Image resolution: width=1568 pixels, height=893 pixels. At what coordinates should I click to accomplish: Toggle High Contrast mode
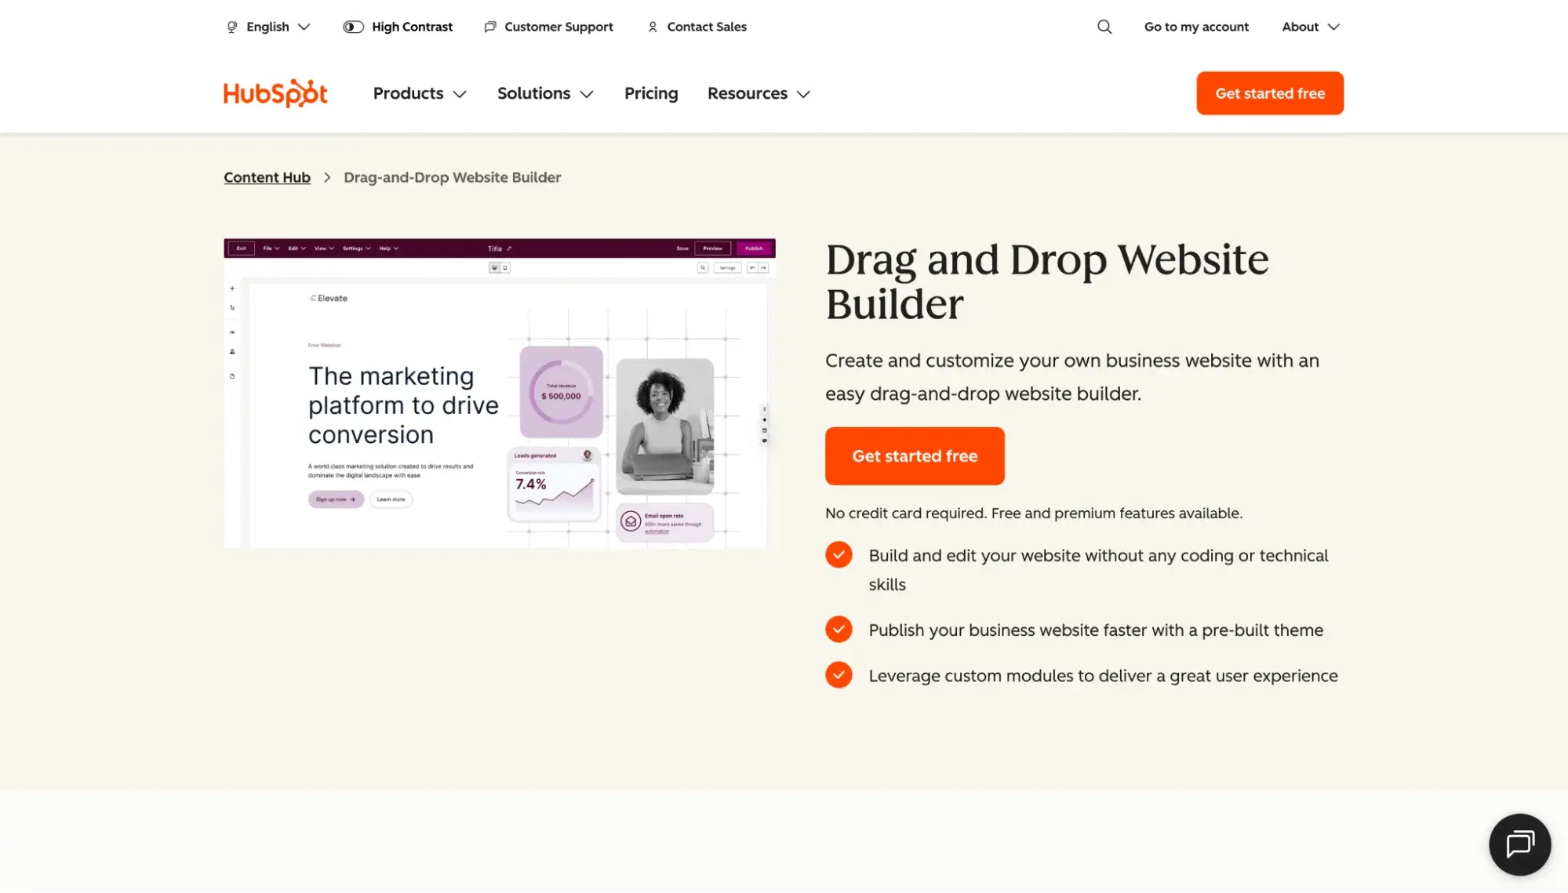pos(397,27)
